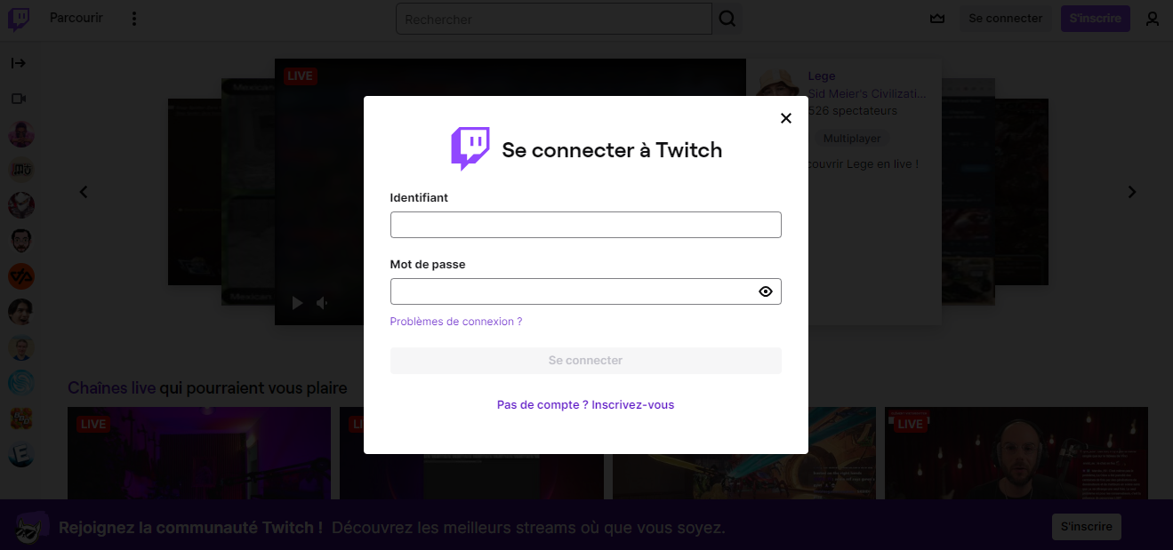Close the login dialog
This screenshot has width=1173, height=550.
(x=786, y=118)
